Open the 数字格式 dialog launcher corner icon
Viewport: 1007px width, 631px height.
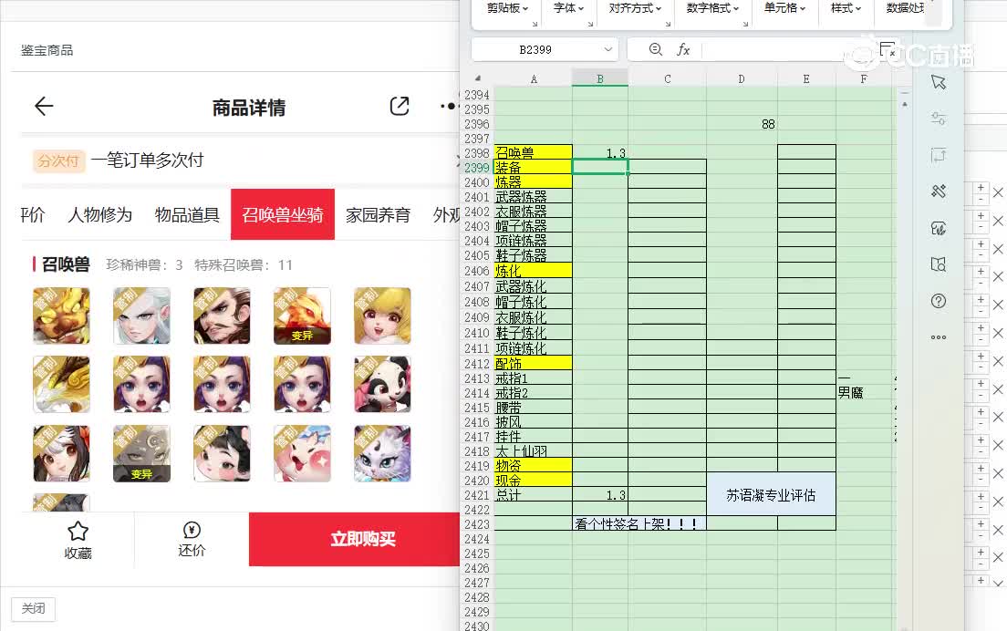click(745, 24)
